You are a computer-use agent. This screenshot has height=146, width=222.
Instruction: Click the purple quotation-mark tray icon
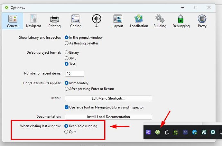pyautogui.click(x=185, y=132)
